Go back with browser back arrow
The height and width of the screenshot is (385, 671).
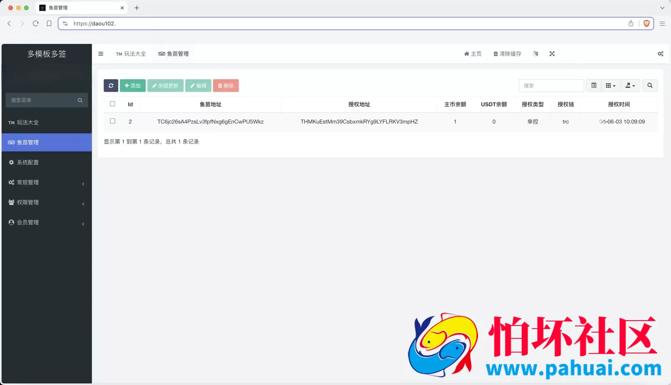9,23
